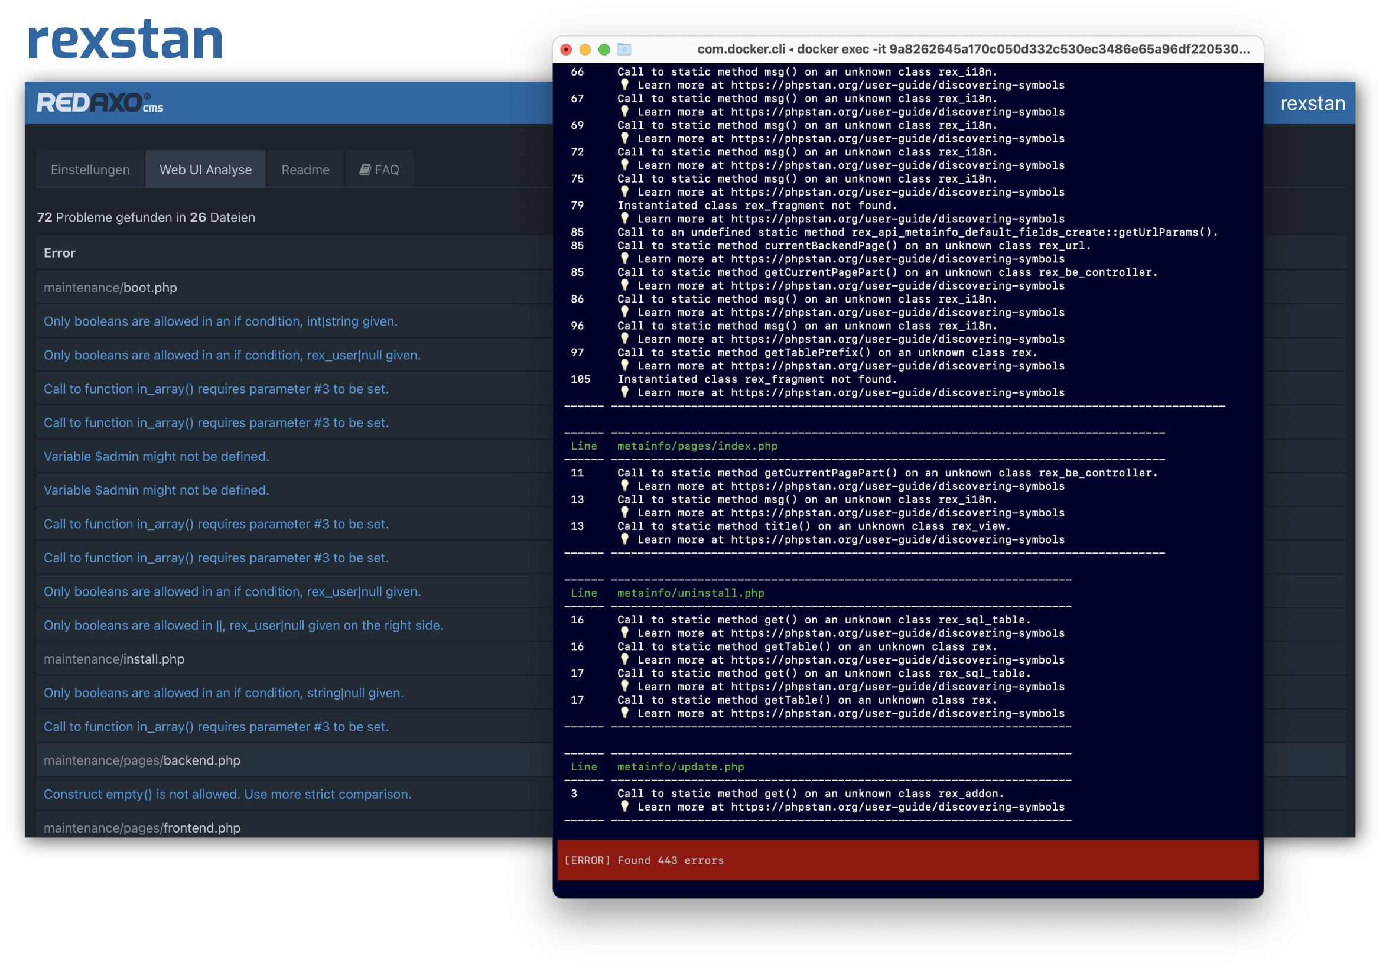Viewport: 1386px width, 969px height.
Task: Click lightbulb tip icon under metainfo/update.php error
Action: (625, 806)
